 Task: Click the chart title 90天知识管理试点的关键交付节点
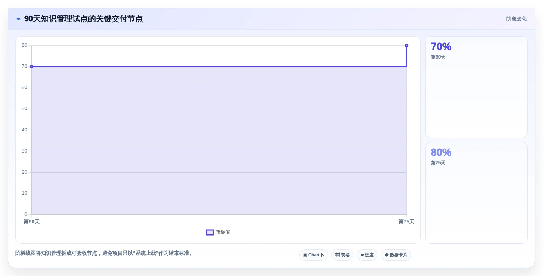click(83, 19)
